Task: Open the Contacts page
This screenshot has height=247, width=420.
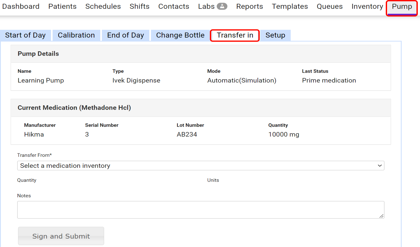Action: (x=174, y=6)
